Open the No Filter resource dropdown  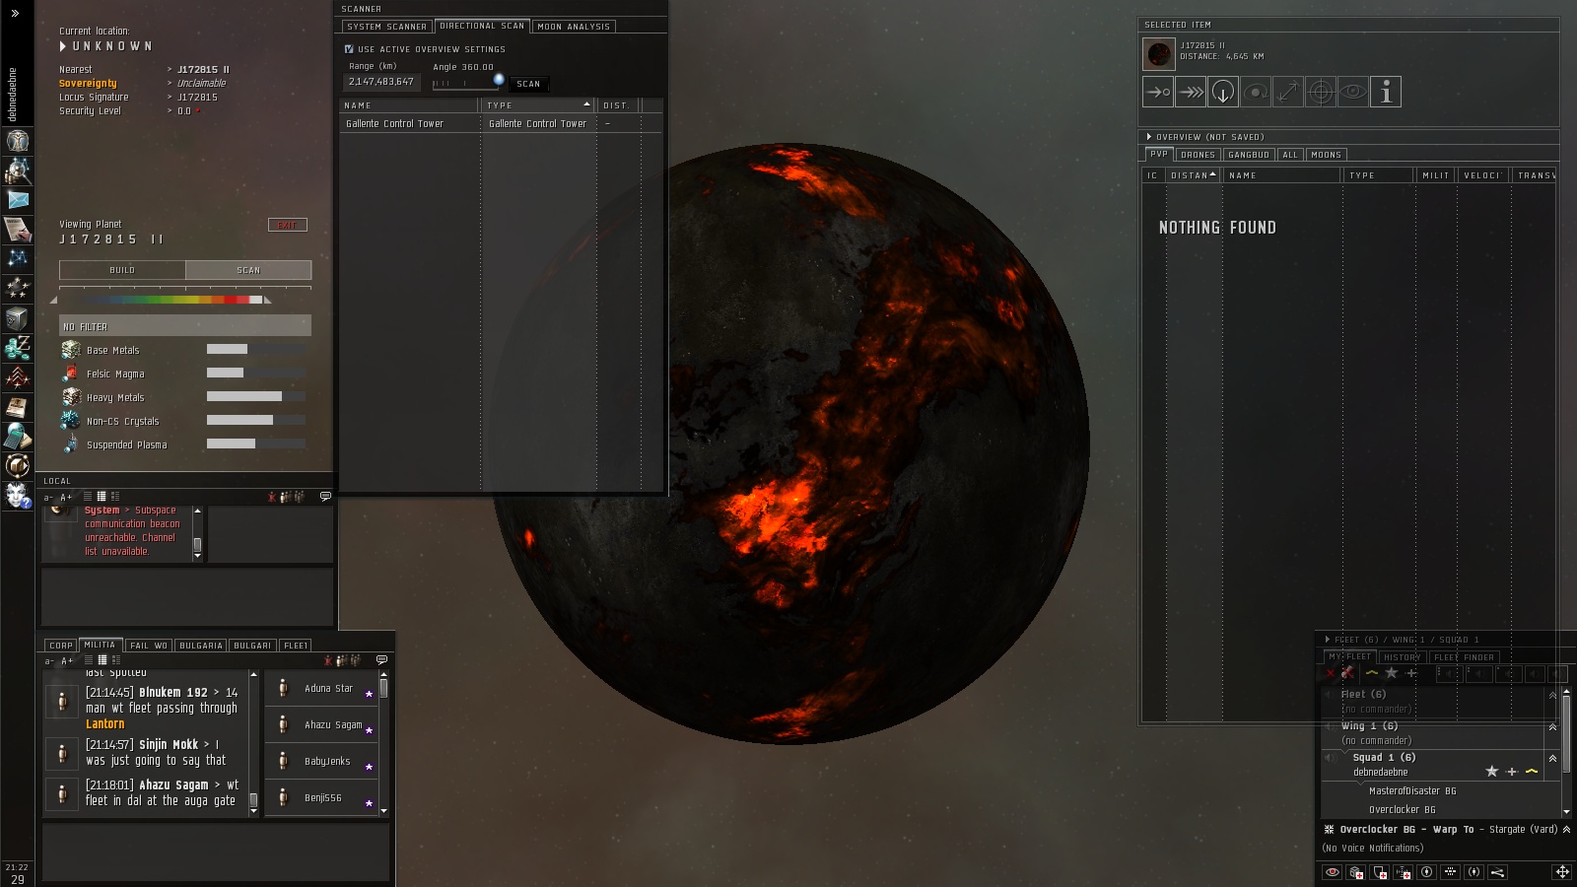tap(185, 326)
